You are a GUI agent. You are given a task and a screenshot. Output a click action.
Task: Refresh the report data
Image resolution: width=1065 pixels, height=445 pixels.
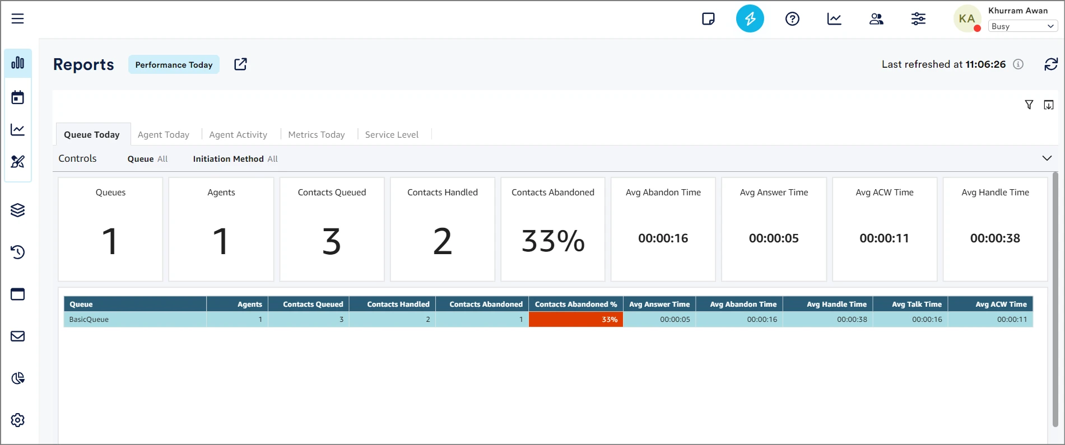point(1050,64)
